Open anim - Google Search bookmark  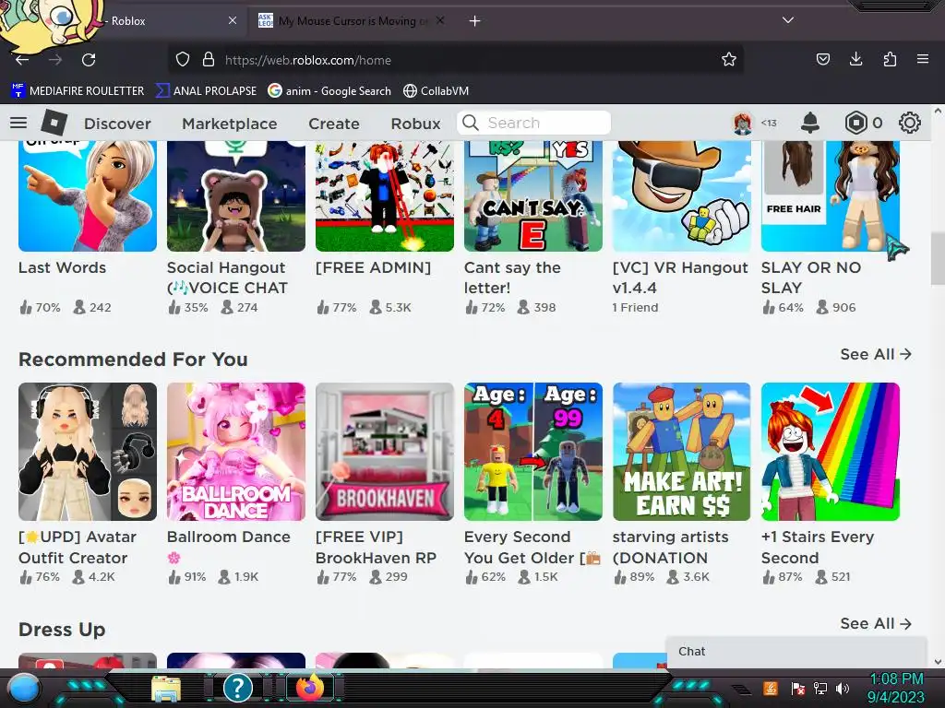tap(329, 91)
